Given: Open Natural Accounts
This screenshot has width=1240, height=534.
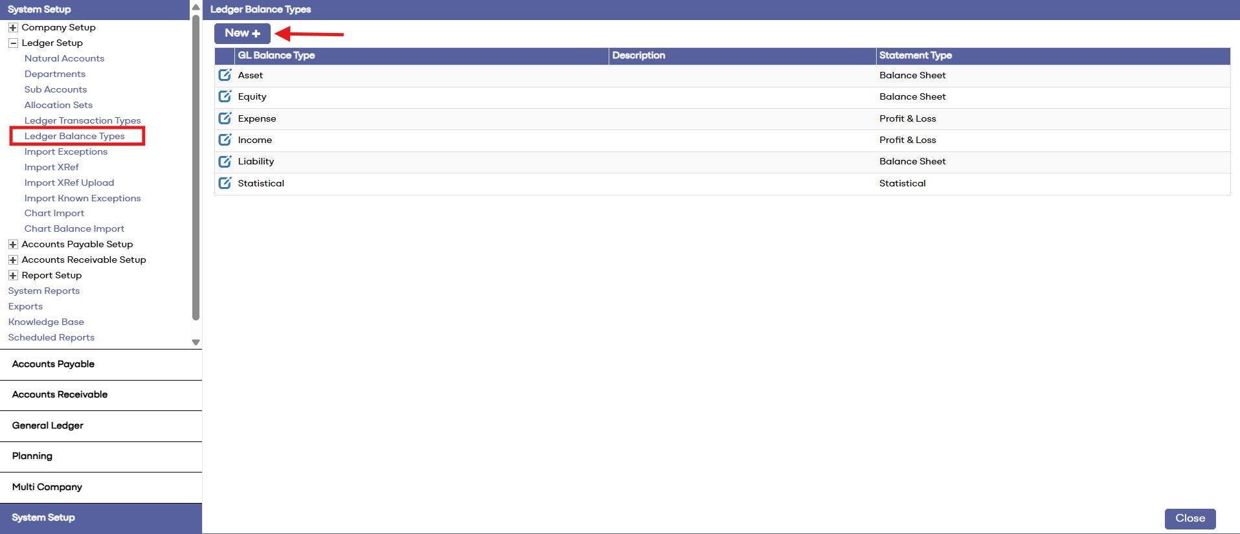Looking at the screenshot, I should pyautogui.click(x=64, y=58).
